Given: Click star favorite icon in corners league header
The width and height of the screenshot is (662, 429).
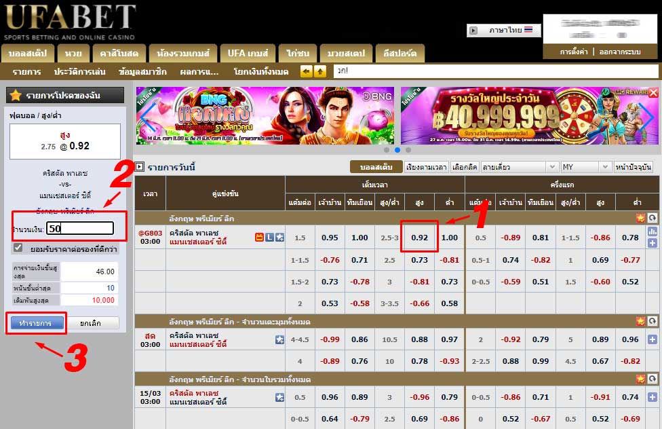Looking at the screenshot, I should click(x=640, y=321).
